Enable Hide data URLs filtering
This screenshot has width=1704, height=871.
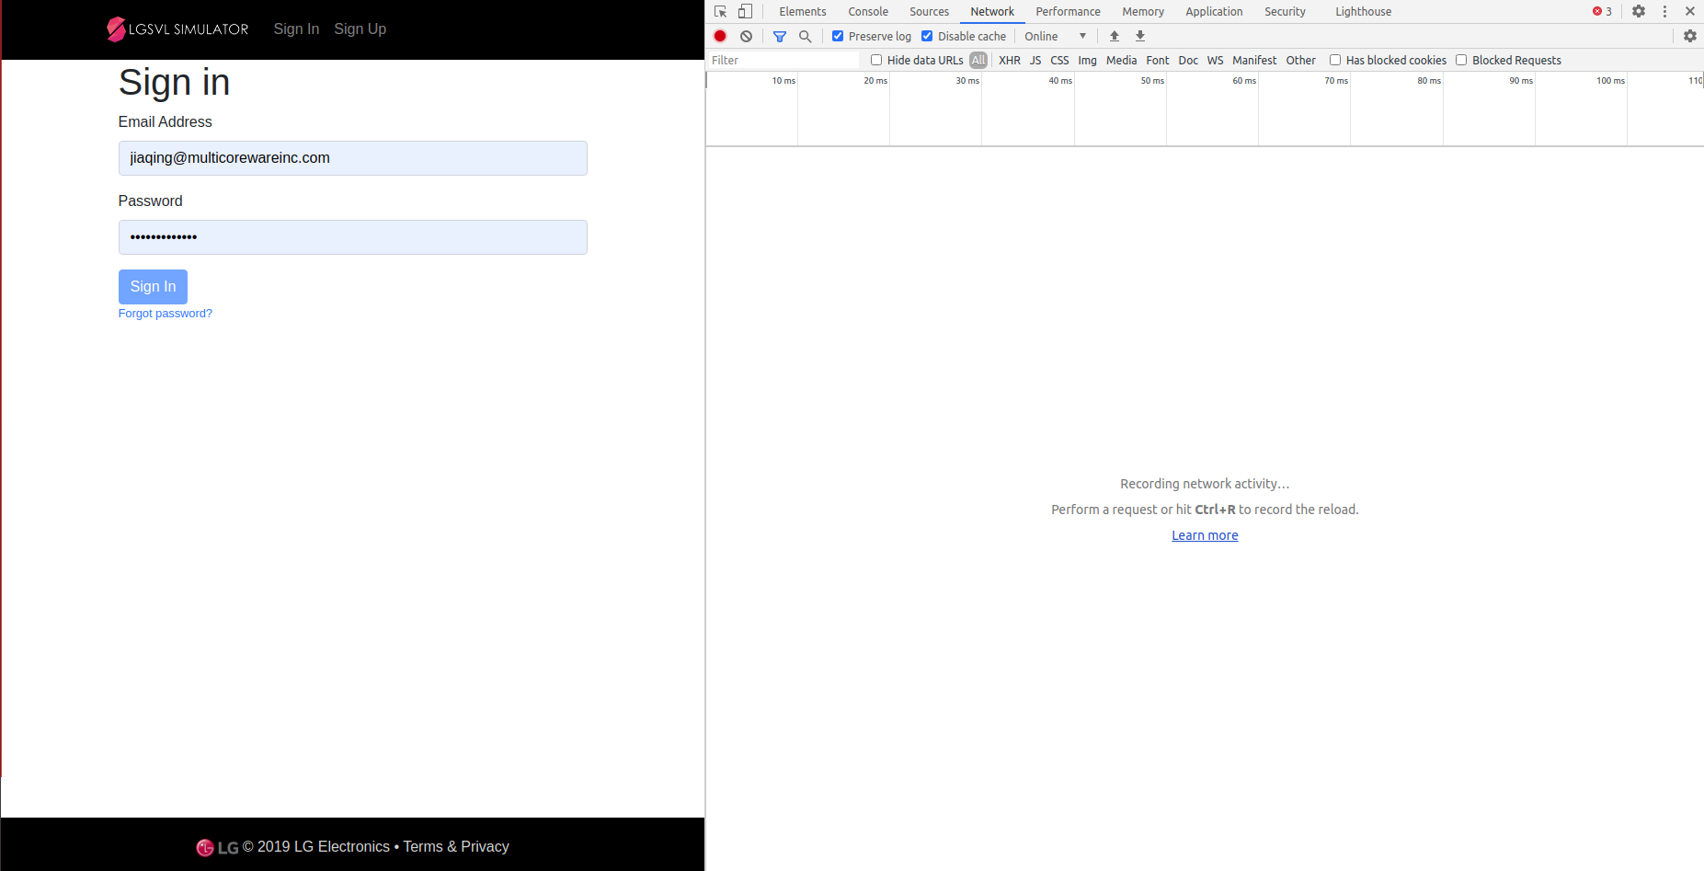click(x=875, y=60)
